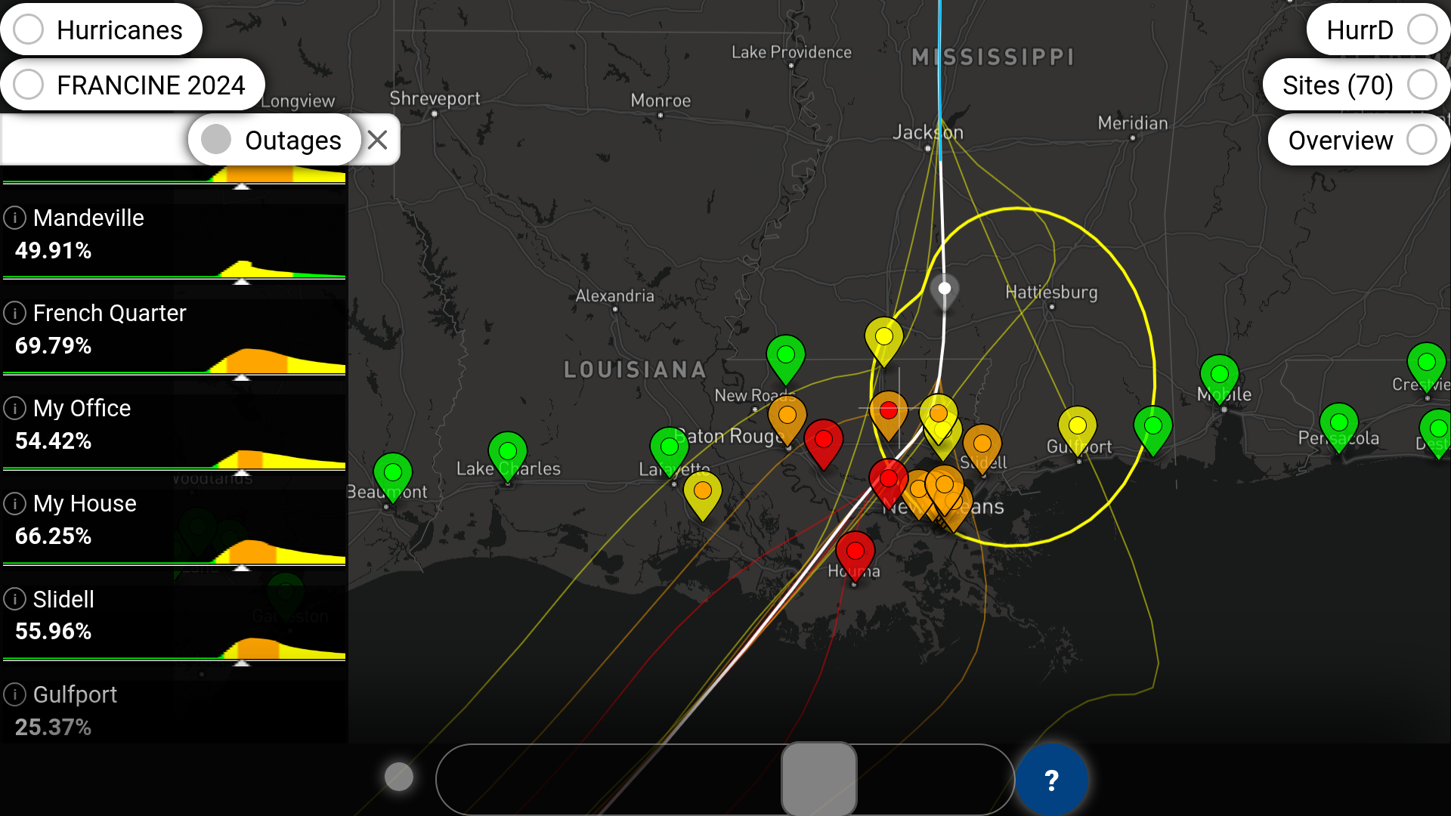Click the gray round button left of timeline
Screen dimensions: 1451x816
[399, 776]
